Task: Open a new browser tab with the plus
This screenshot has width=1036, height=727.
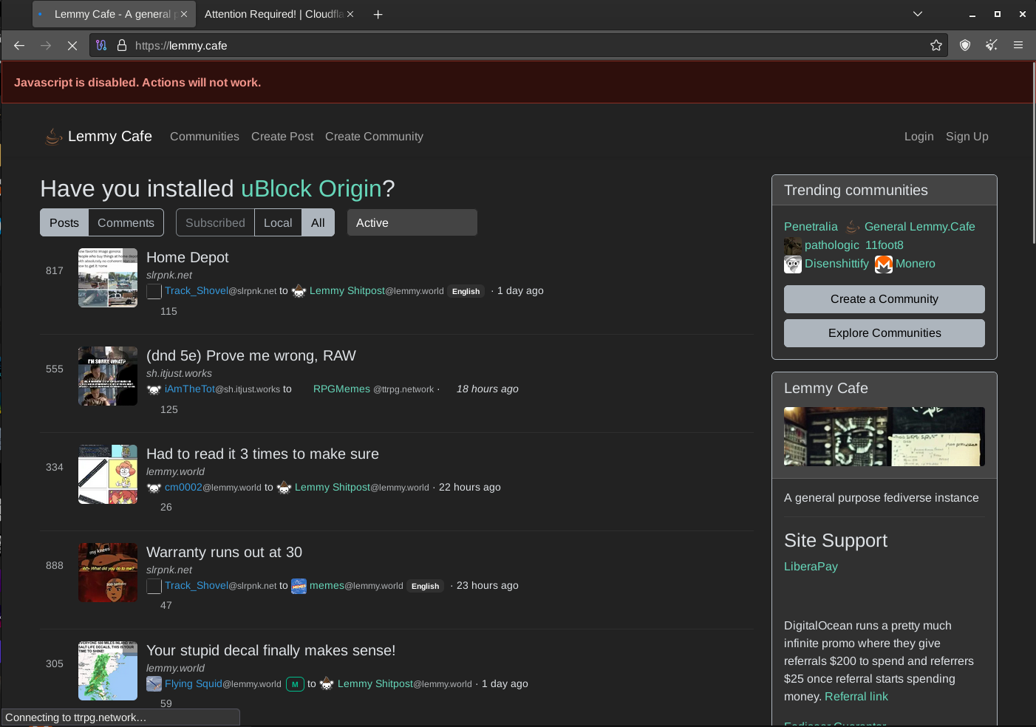Action: 378,14
